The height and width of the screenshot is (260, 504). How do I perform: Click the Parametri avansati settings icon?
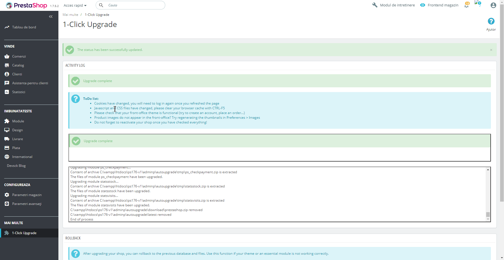[x=7, y=204]
